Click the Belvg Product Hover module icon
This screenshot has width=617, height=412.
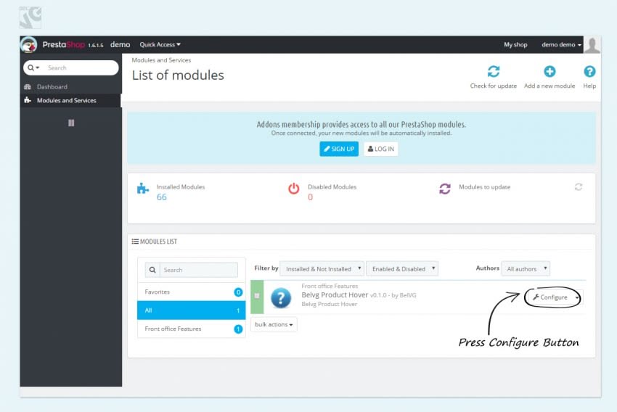click(x=281, y=297)
